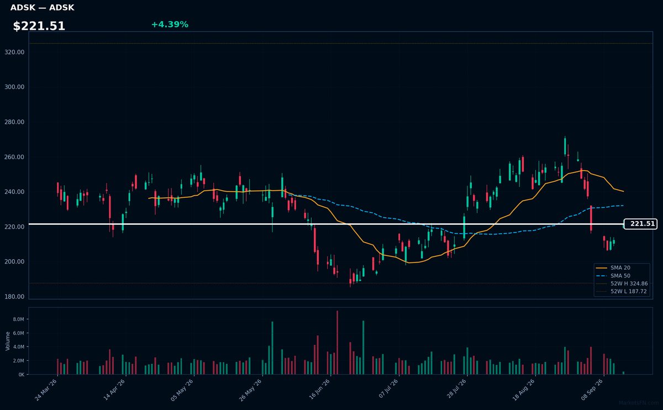Select the 52W H 324.86 legend entry
The image size is (663, 410).
coord(622,283)
